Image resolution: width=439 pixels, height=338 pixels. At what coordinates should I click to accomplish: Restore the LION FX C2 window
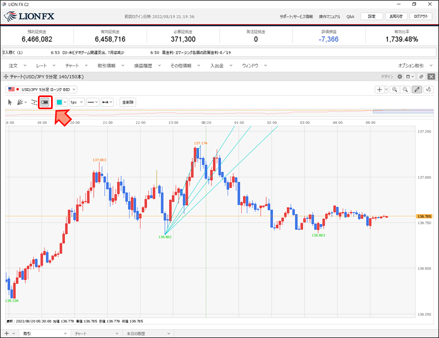coord(414,4)
